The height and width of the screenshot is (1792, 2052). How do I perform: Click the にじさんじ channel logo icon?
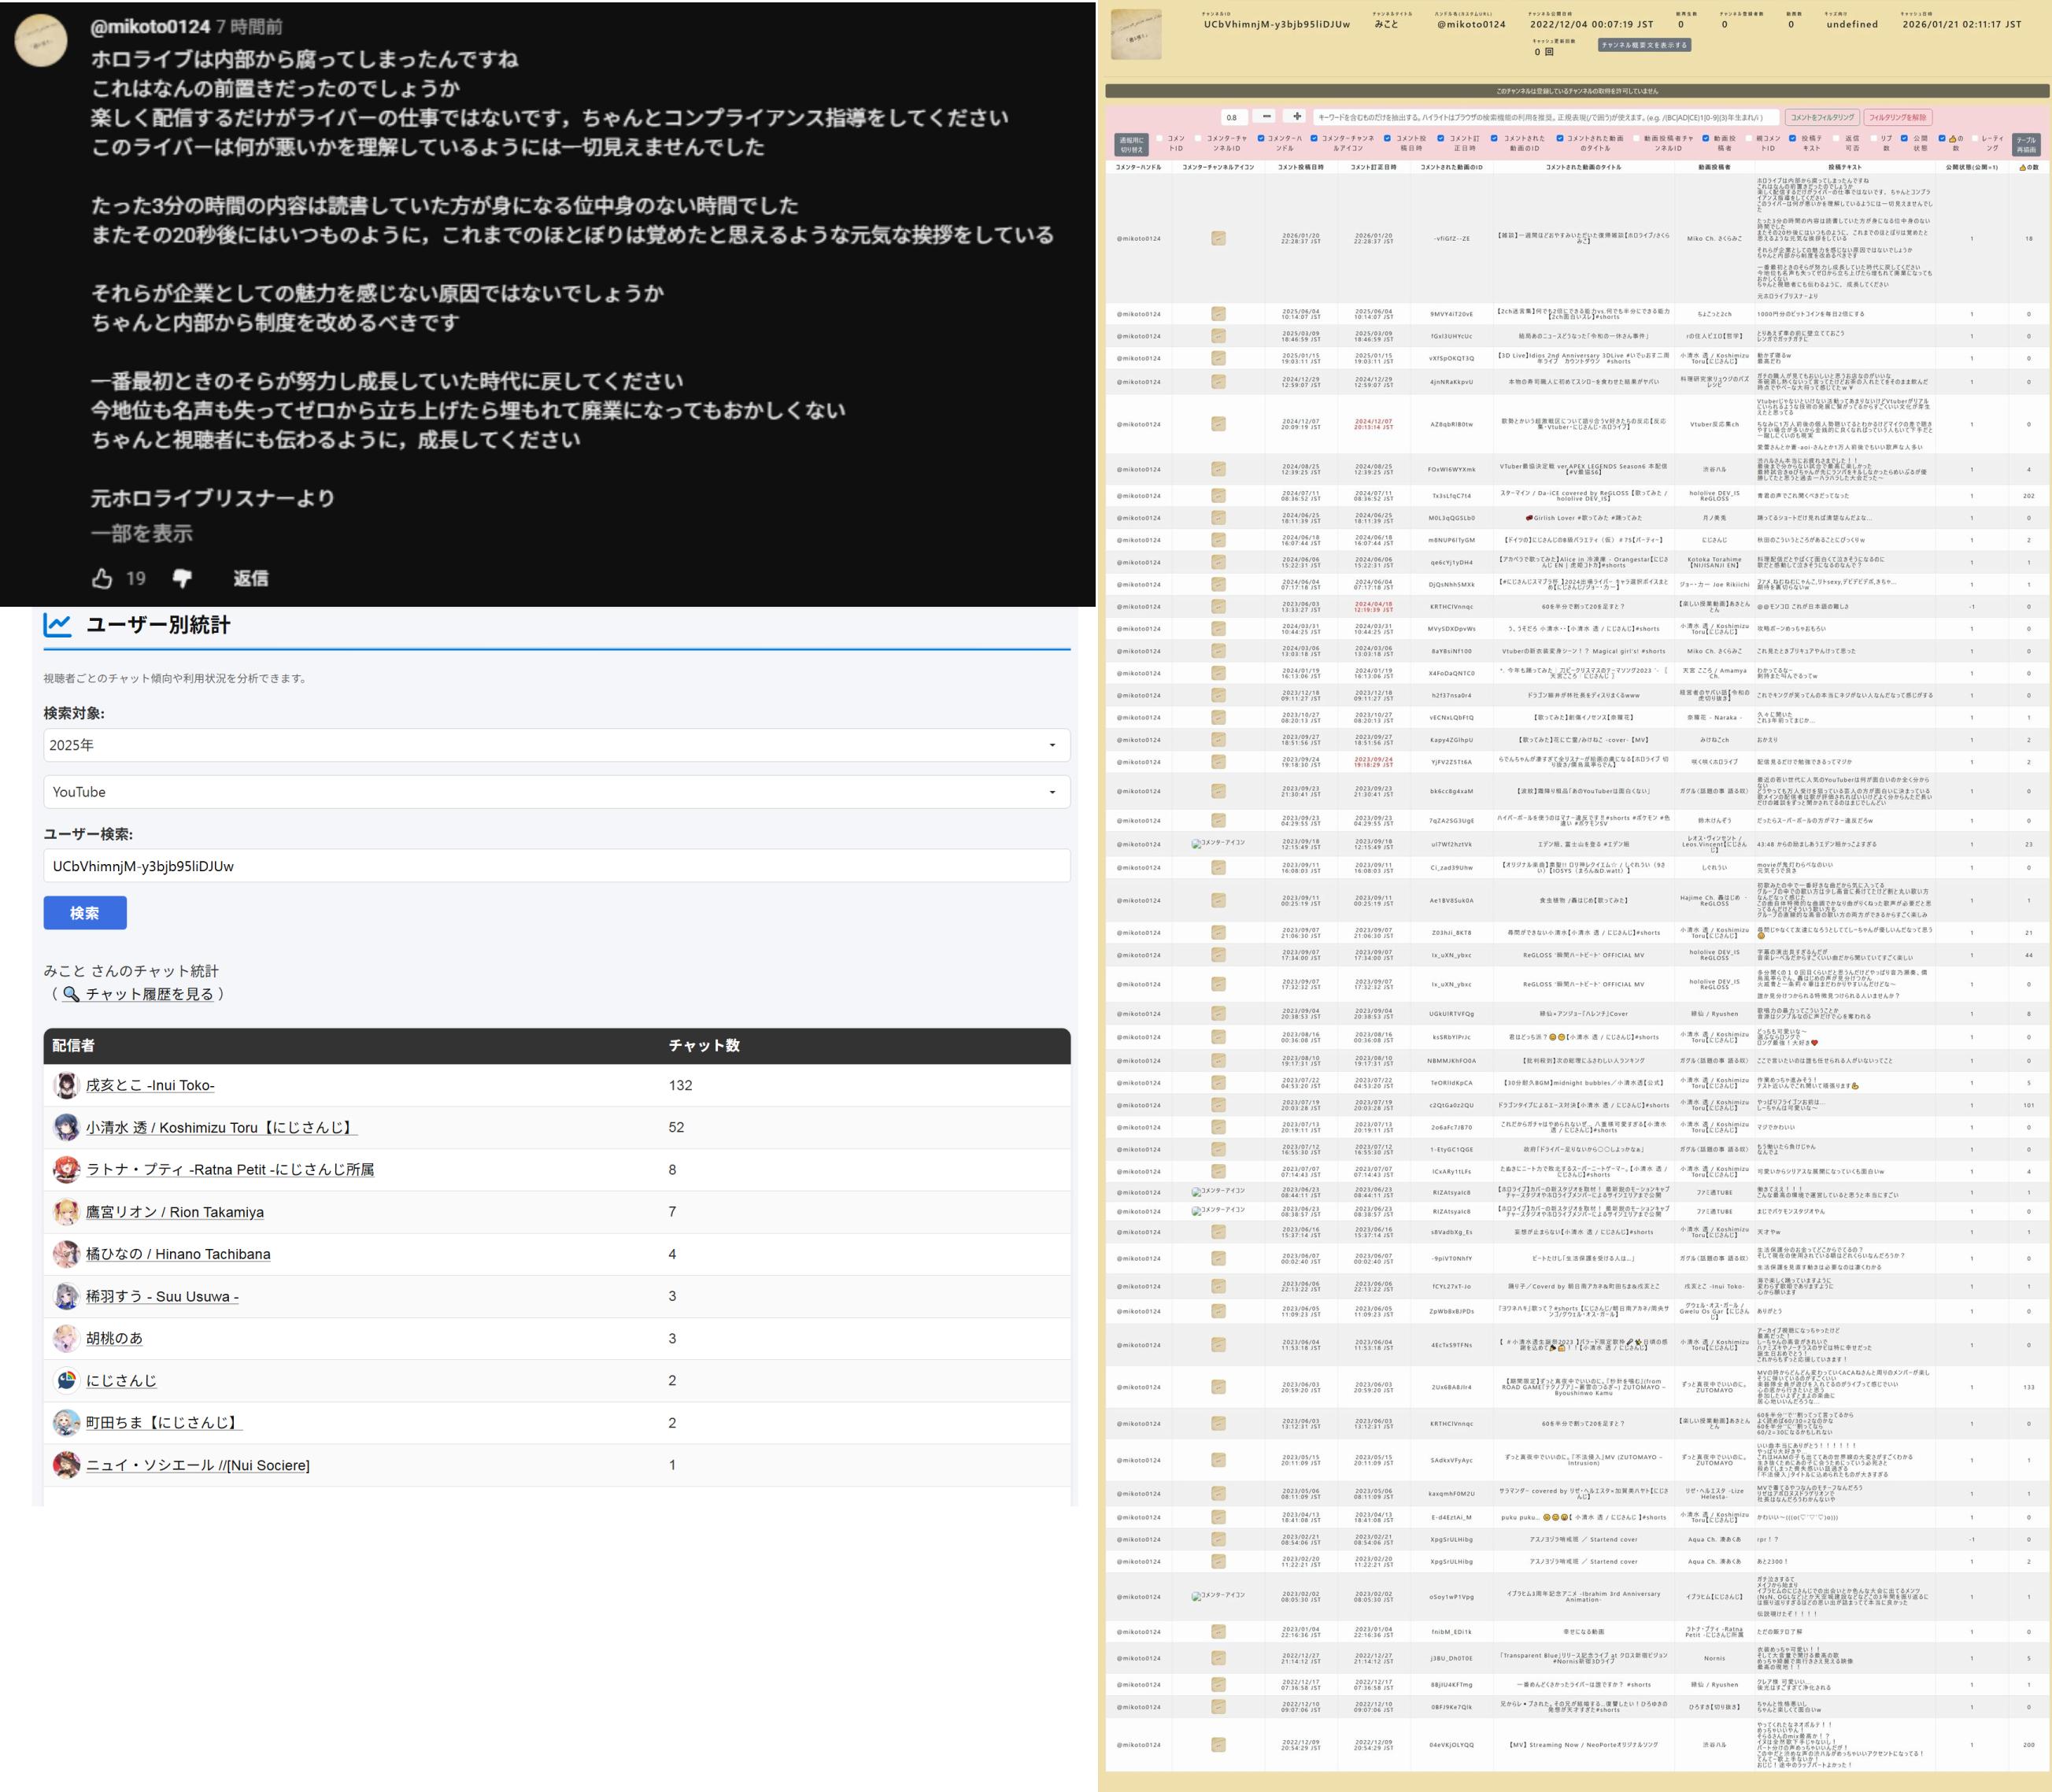click(x=67, y=1380)
